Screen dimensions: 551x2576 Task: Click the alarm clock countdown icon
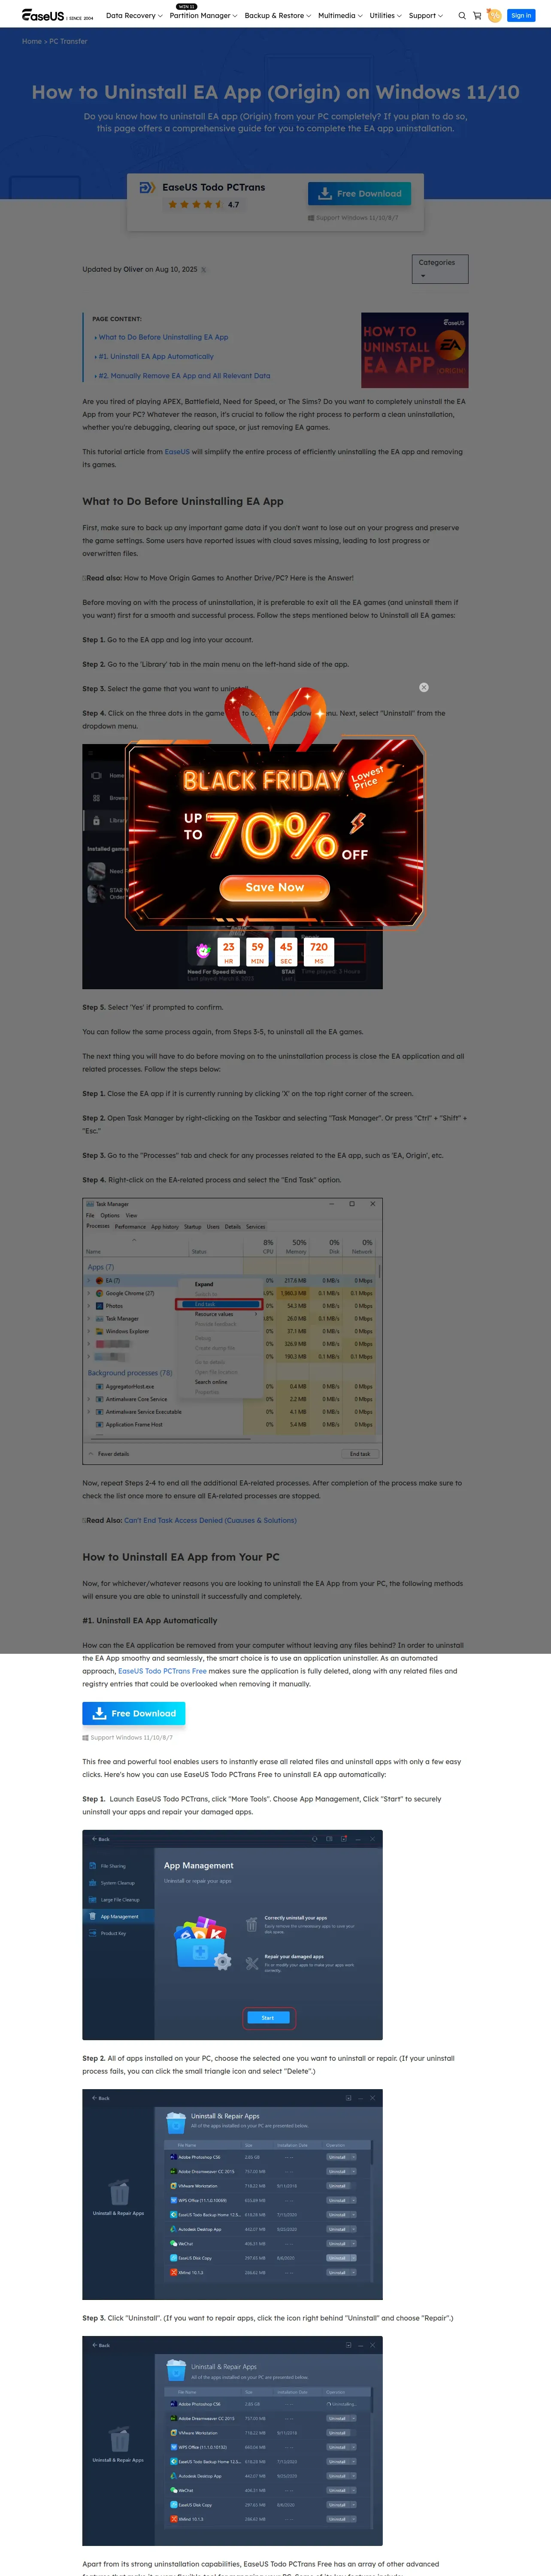pos(203,950)
